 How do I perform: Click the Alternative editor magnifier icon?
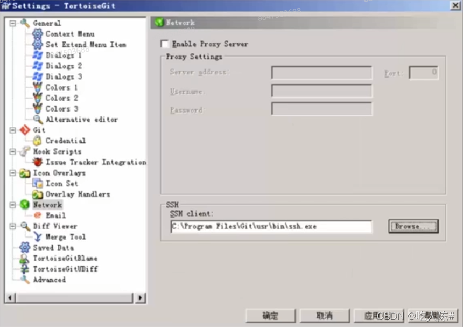coord(38,119)
